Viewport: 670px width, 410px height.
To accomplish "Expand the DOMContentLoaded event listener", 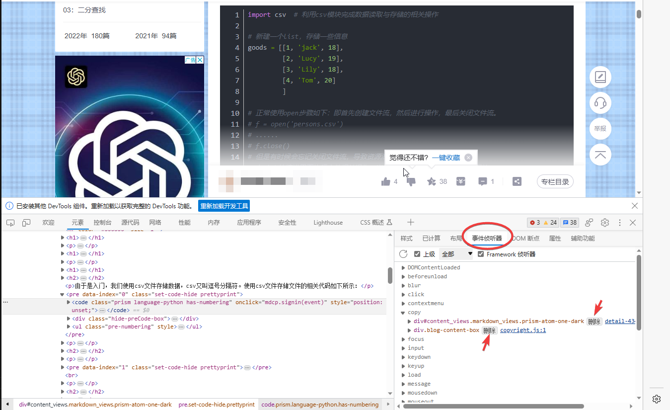I will [x=403, y=267].
